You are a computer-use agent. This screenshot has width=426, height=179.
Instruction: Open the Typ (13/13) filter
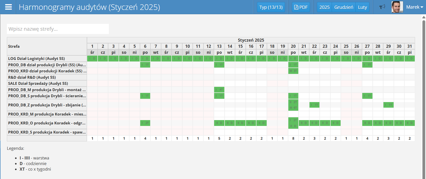pos(271,7)
